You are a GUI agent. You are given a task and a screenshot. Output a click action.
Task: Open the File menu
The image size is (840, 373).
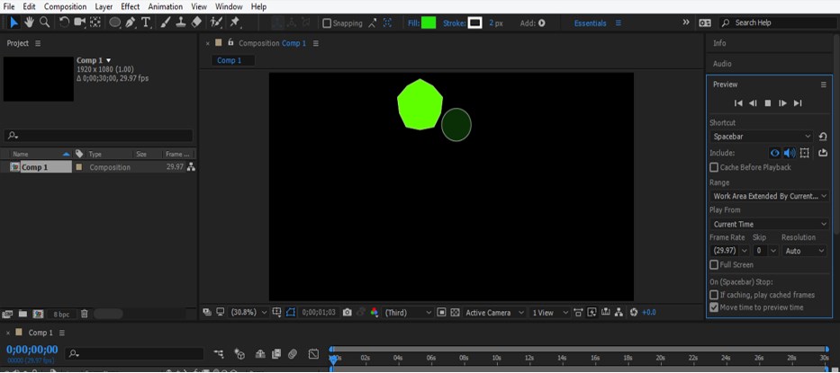point(9,6)
